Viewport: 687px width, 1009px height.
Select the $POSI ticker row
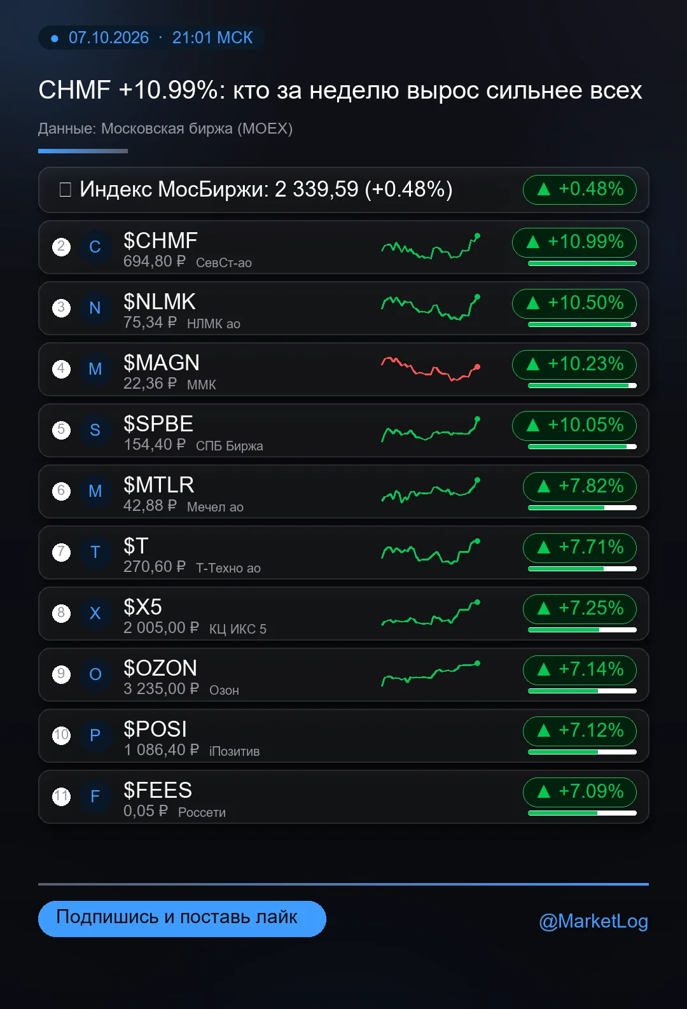[x=343, y=735]
